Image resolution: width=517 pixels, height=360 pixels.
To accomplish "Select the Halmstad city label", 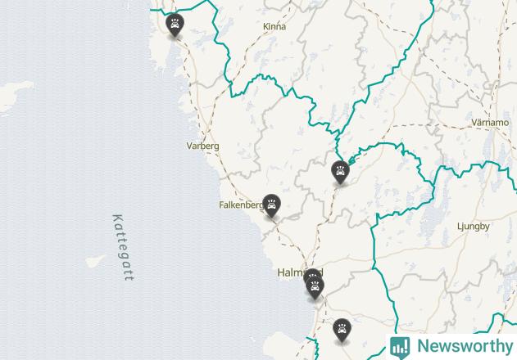I will tap(300, 272).
